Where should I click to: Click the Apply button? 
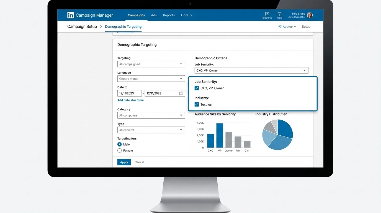click(x=124, y=162)
